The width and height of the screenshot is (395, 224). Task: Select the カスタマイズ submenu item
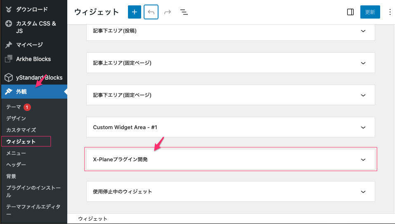pos(21,130)
